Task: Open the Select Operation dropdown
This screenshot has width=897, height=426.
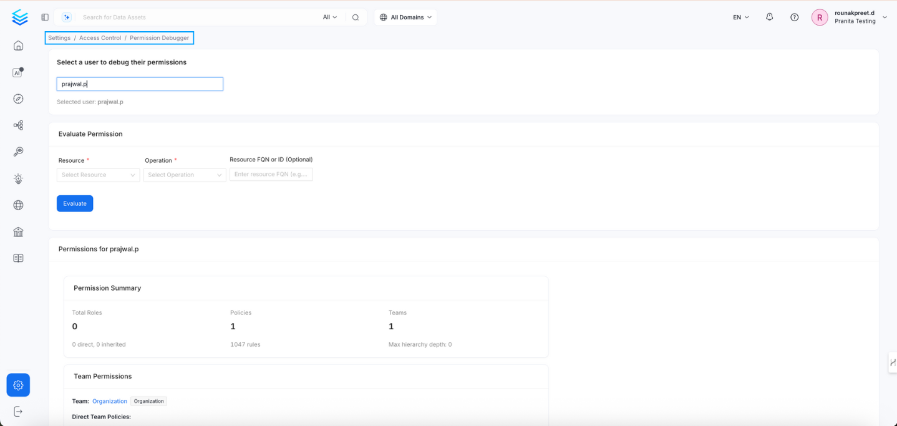Action: point(184,175)
